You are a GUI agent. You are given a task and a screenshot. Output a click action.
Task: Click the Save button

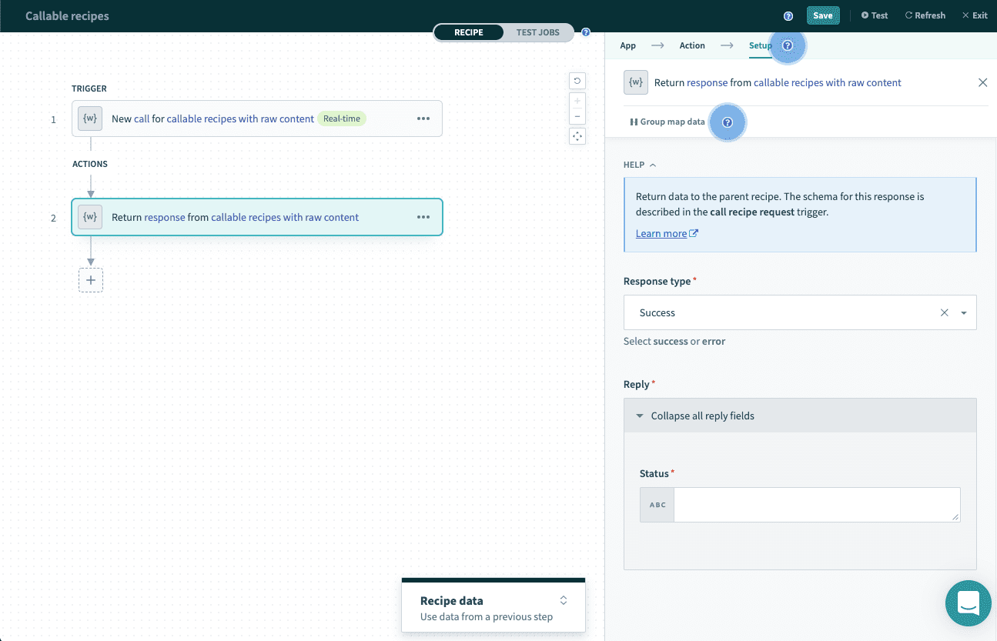[x=822, y=15]
